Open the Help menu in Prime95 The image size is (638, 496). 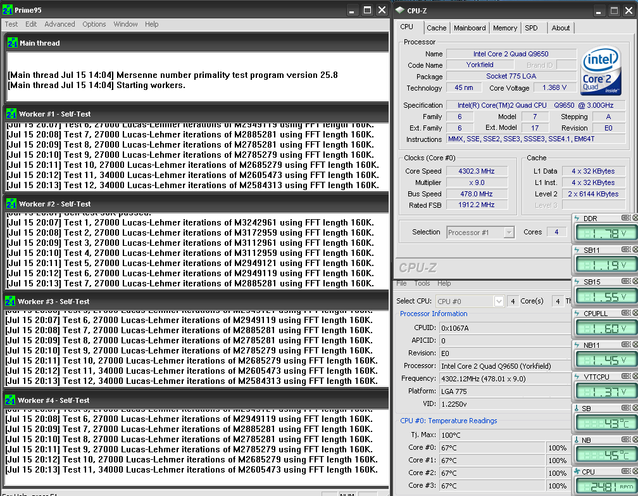151,24
